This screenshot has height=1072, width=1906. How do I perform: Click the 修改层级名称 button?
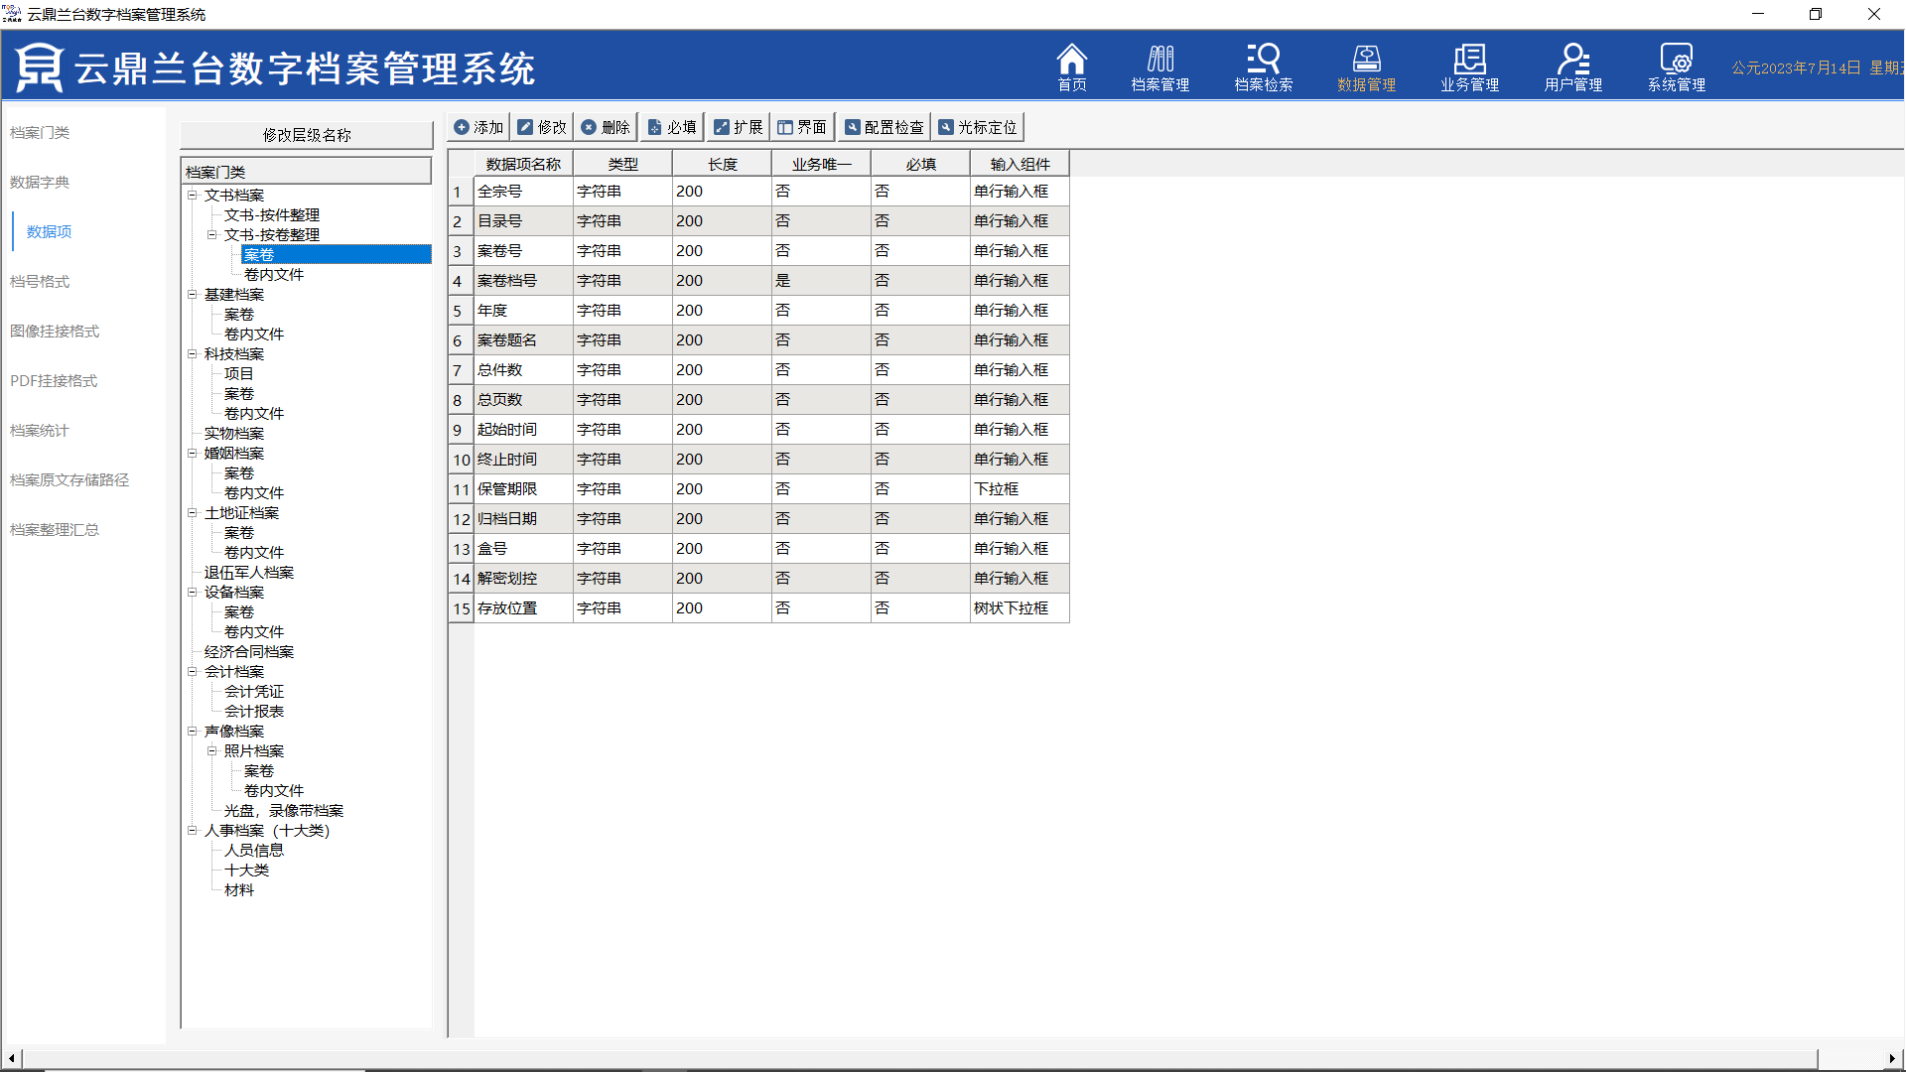tap(307, 135)
